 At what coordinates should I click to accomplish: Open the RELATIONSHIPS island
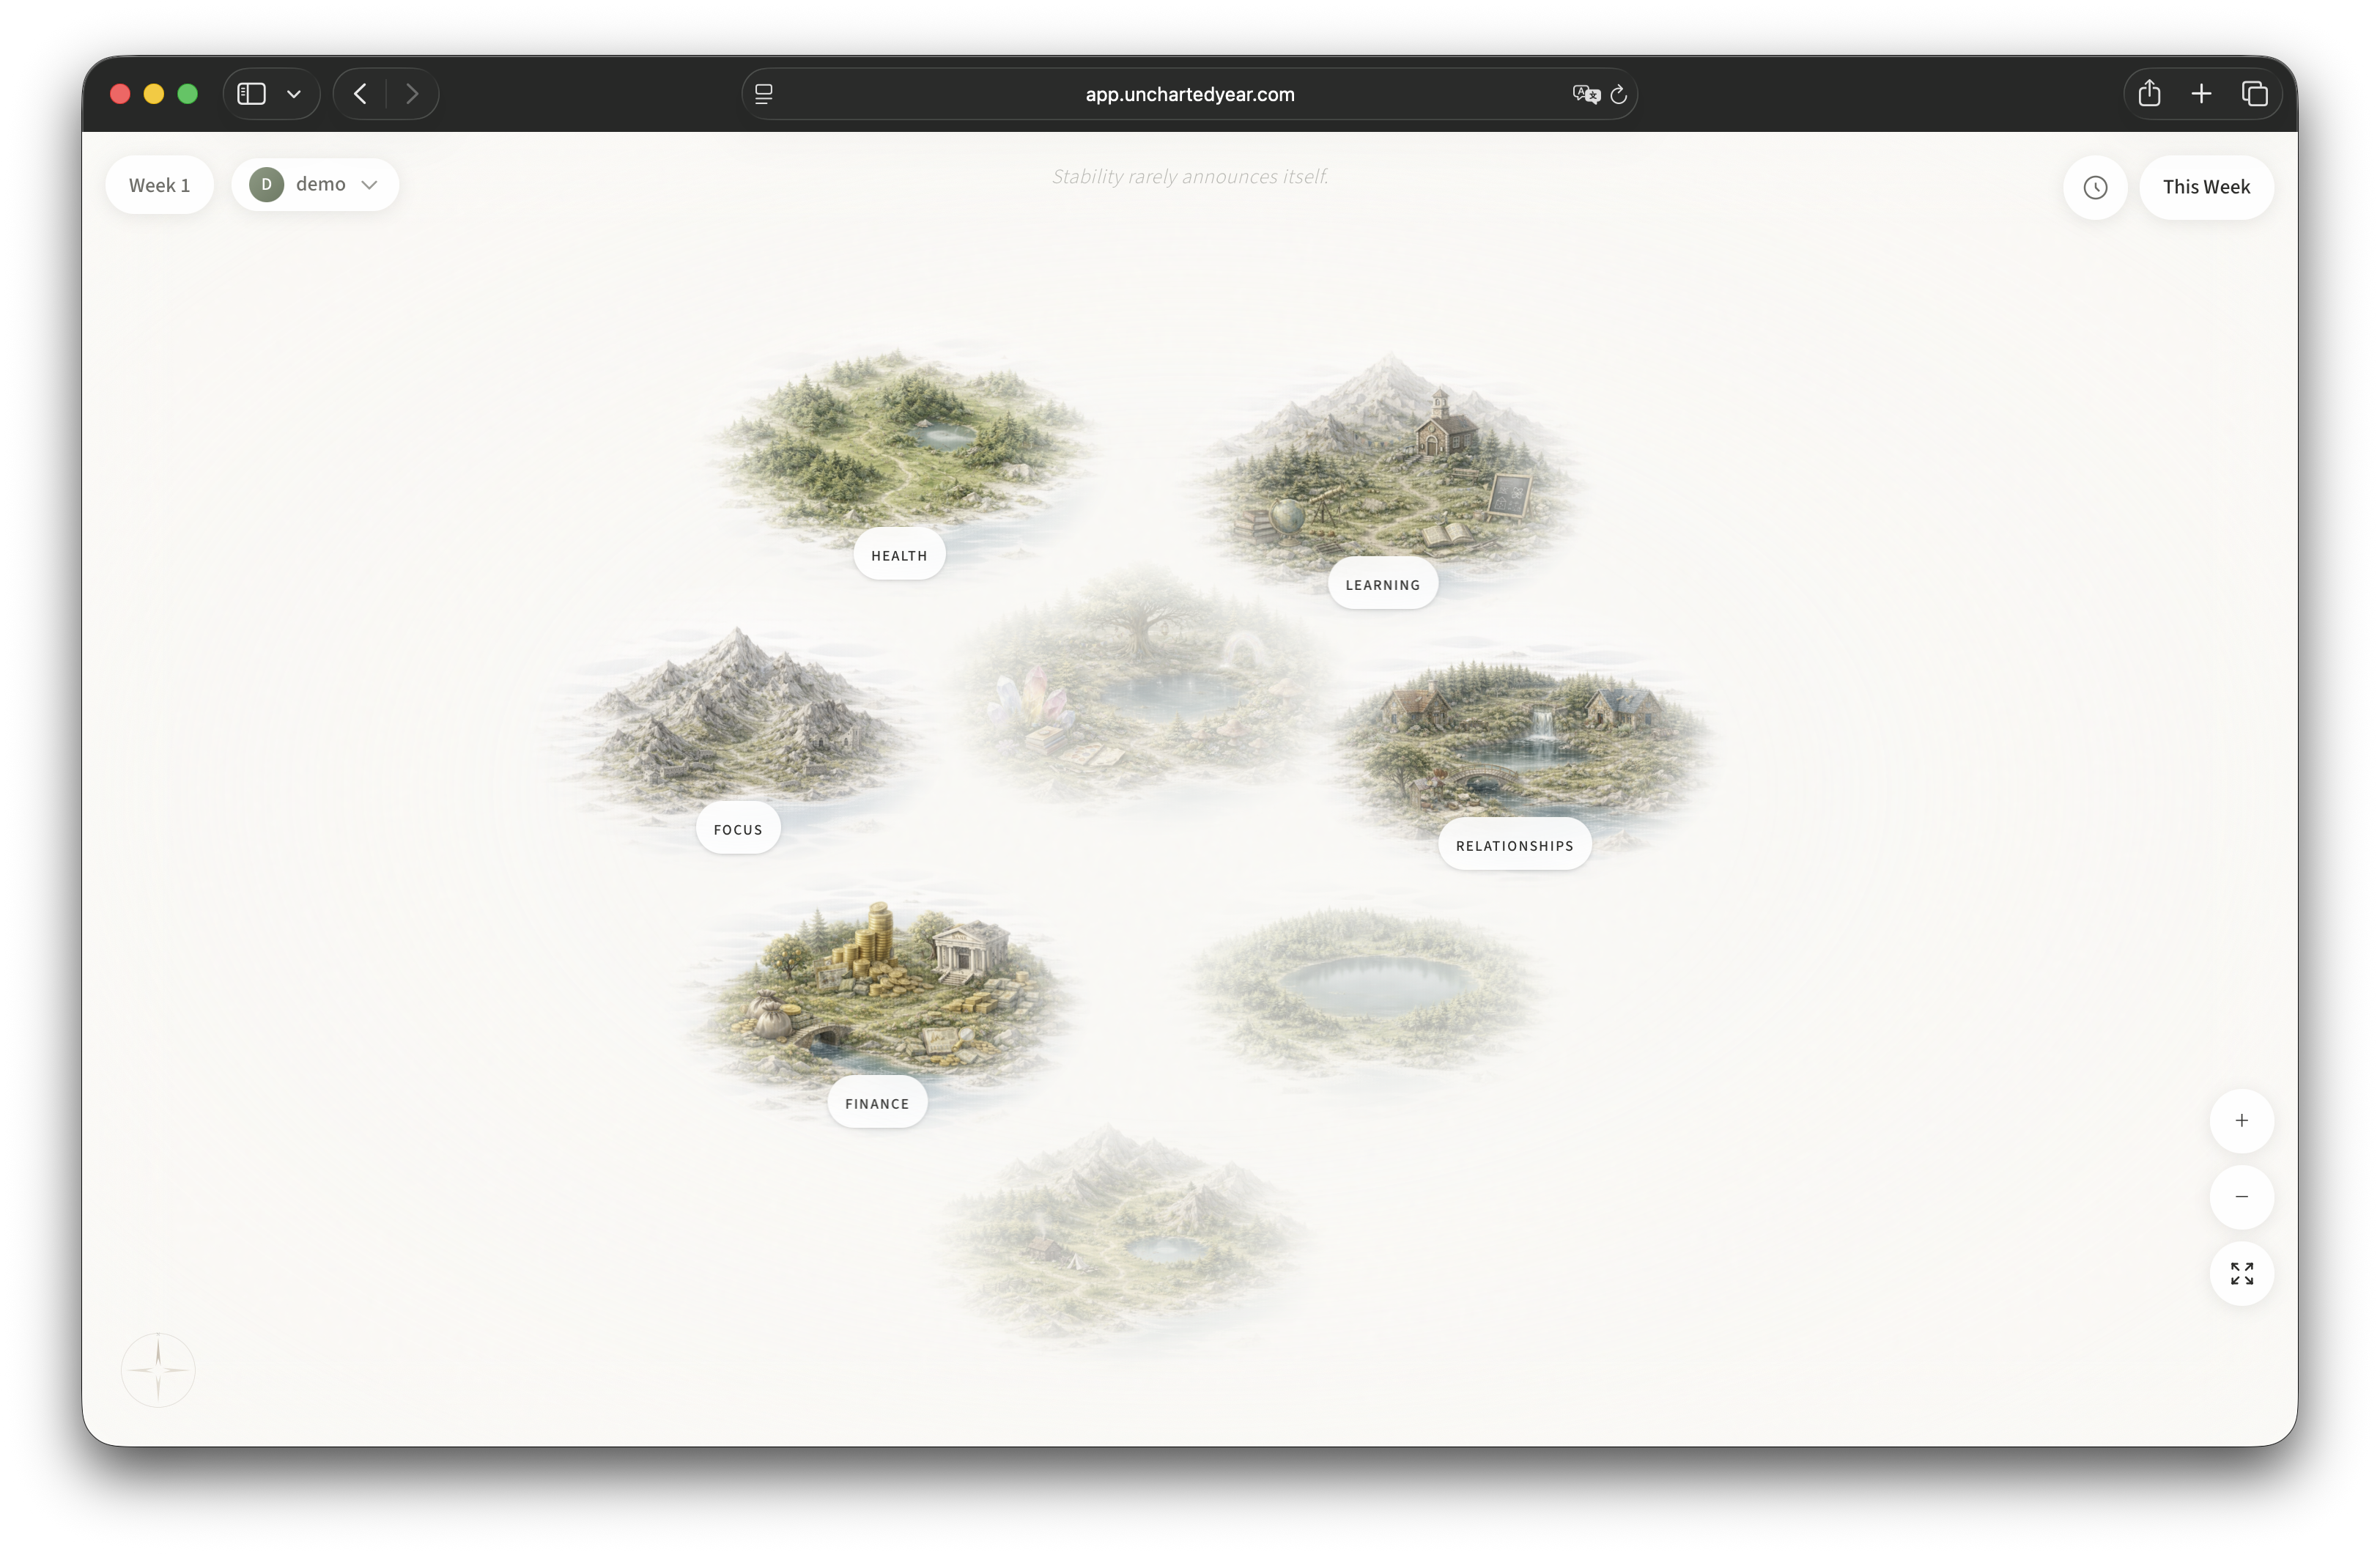(1514, 844)
